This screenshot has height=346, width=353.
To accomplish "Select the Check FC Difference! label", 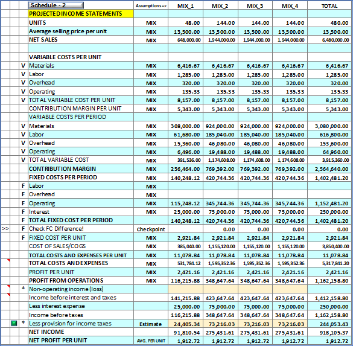I will (56, 229).
